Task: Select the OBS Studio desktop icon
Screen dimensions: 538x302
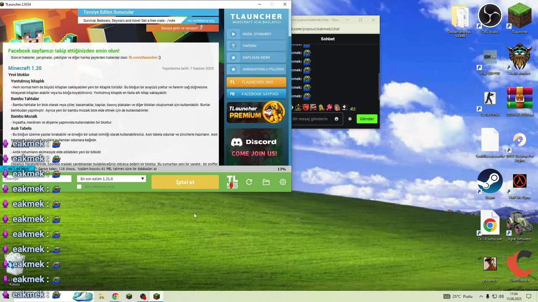Action: pyautogui.click(x=490, y=19)
